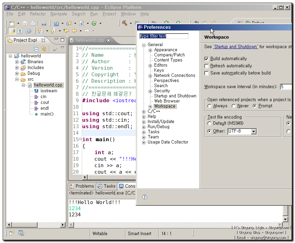Click the Previous Annotation arrow icon
The height and width of the screenshot is (243, 295).
[53, 31]
